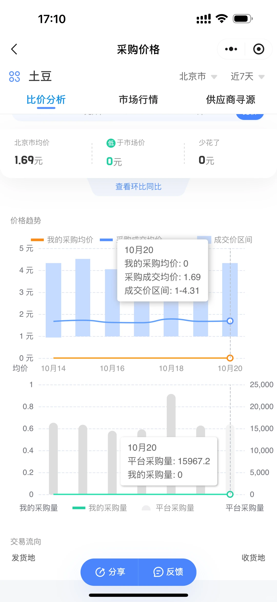Tap 成交价区间: 1-4.31 tooltip line
The image size is (277, 602).
[x=162, y=291]
